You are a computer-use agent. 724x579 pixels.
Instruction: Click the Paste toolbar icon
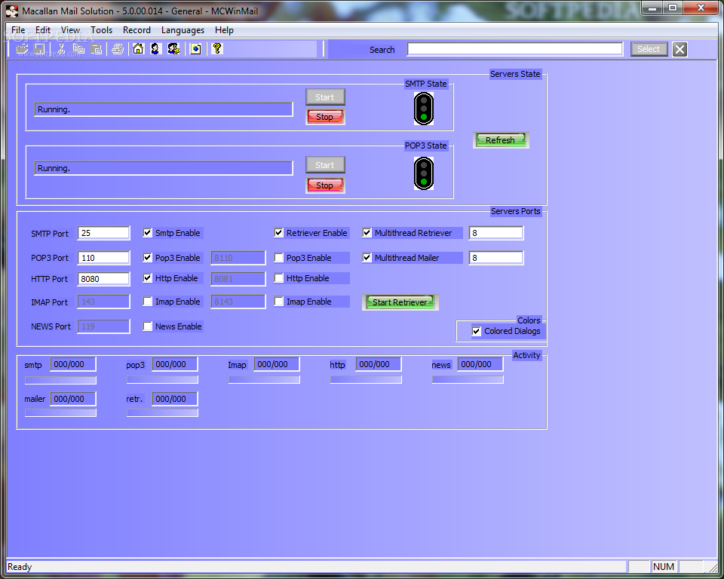(96, 49)
